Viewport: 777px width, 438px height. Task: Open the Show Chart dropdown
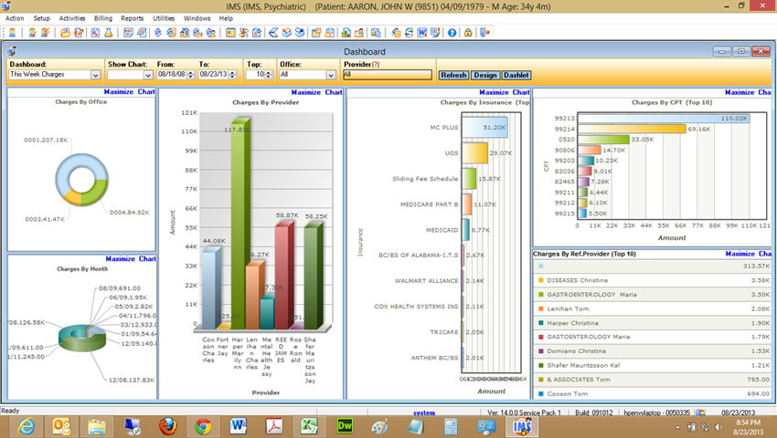tap(148, 75)
